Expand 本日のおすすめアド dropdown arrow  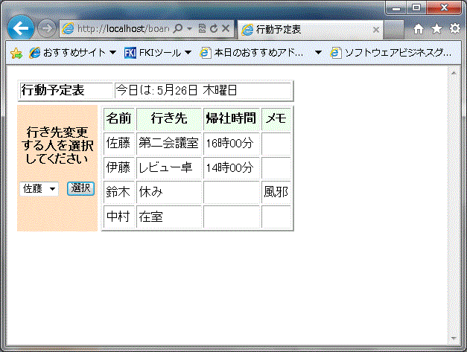(318, 53)
